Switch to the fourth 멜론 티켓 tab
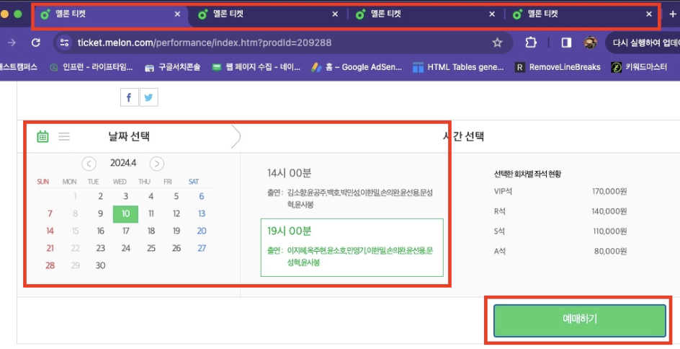Viewport: 680px width, 349px height. coord(582,14)
